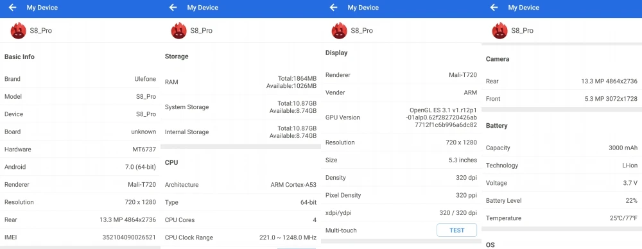Tap back arrow on Basic Info screen
The height and width of the screenshot is (249, 642).
(x=12, y=7)
